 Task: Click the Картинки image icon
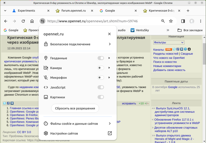coord(46,97)
